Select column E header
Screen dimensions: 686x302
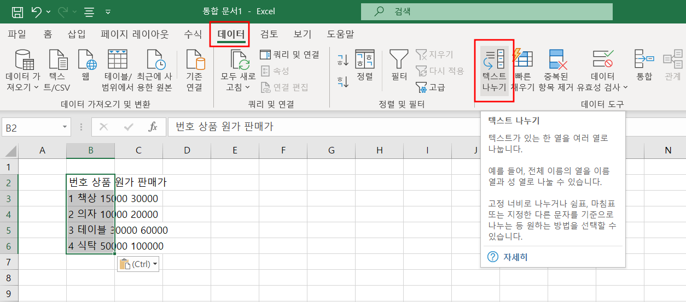point(235,151)
